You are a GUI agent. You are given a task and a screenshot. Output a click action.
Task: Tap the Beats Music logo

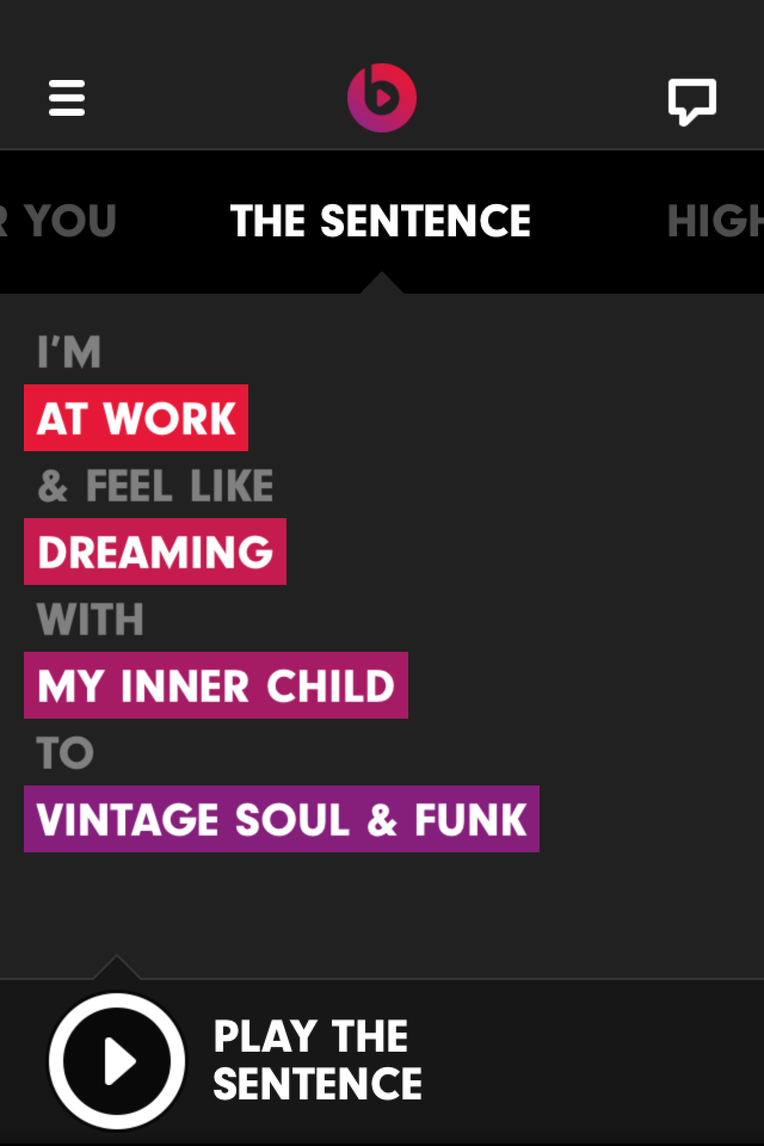(x=382, y=98)
